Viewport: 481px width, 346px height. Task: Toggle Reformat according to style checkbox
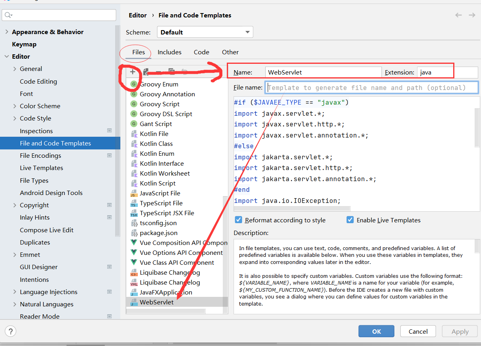coord(239,220)
